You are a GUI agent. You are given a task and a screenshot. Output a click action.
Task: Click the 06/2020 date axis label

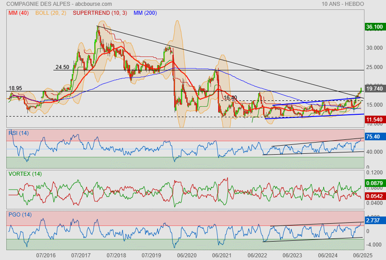click(187, 256)
